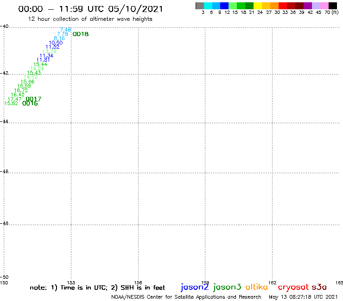Viewport: 343px width, 301px height.
Task: Click the light green reading 14.12
Action: tap(31, 77)
